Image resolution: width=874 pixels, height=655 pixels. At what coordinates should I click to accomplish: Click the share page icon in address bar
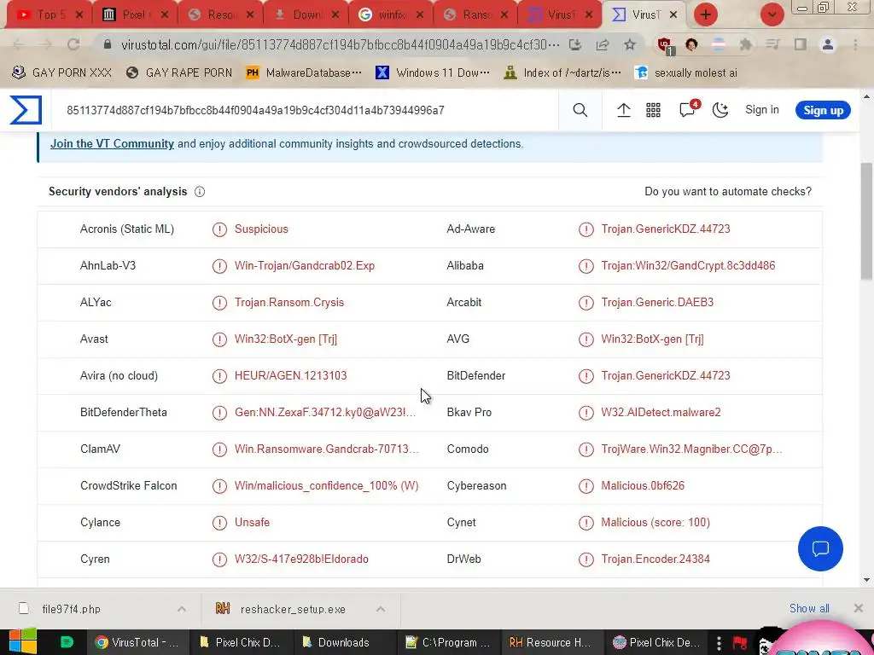coord(603,44)
